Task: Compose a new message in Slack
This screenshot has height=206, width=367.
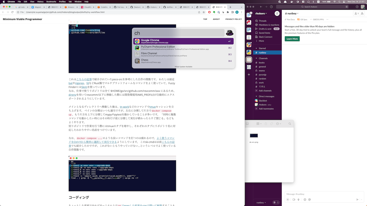Action: (277, 13)
